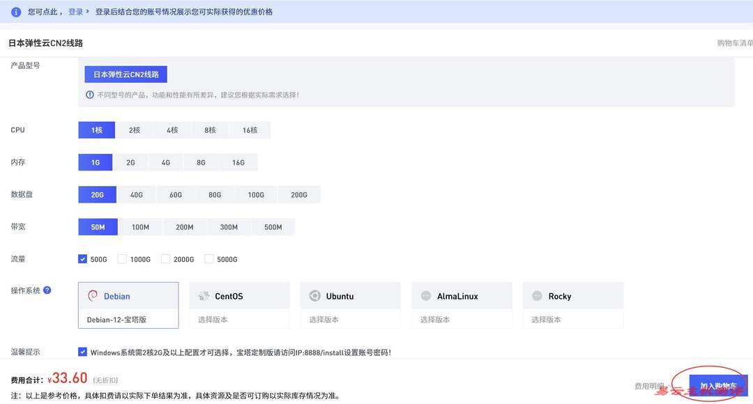Choose 8核 CPU option
Screen dimensions: 753x404
(x=211, y=130)
